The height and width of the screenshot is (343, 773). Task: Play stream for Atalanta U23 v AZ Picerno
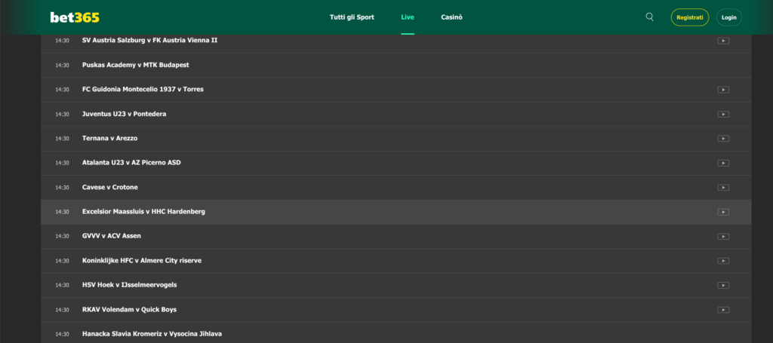(723, 163)
